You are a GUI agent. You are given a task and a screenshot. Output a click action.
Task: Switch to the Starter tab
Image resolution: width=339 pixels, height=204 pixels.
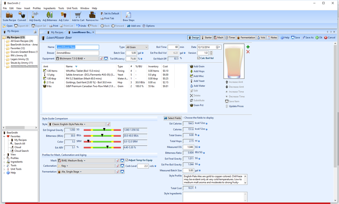pyautogui.click(x=206, y=37)
